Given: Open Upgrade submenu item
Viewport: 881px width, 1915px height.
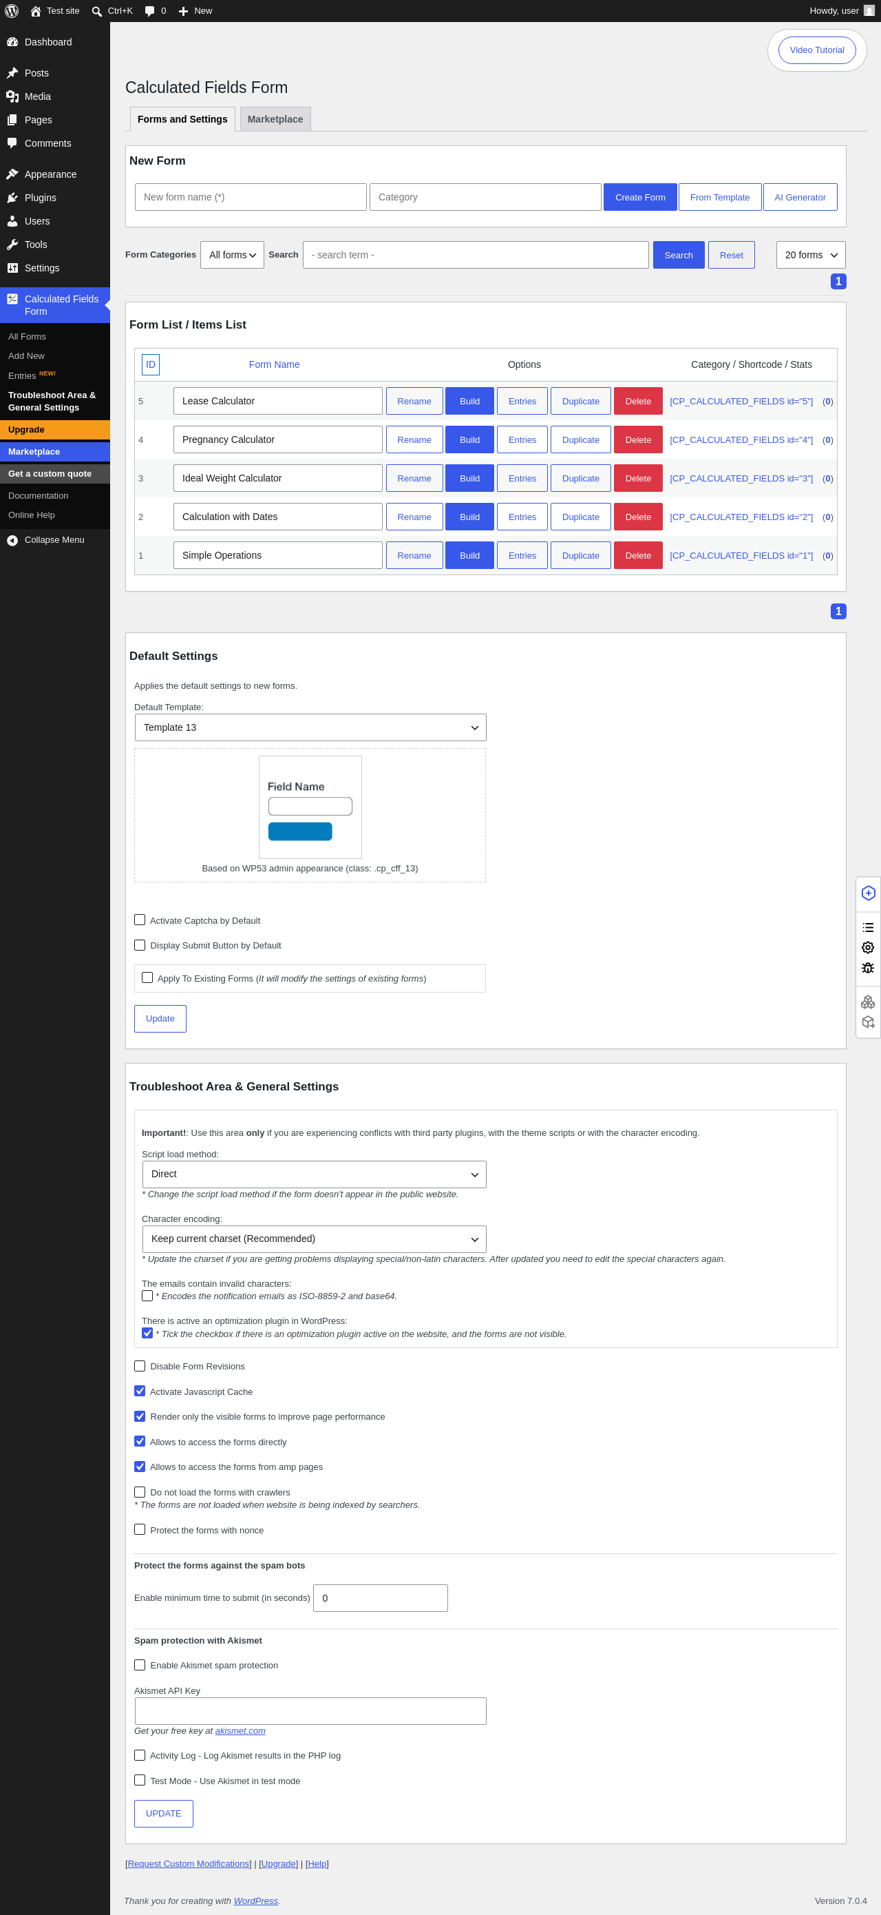Looking at the screenshot, I should (x=55, y=430).
